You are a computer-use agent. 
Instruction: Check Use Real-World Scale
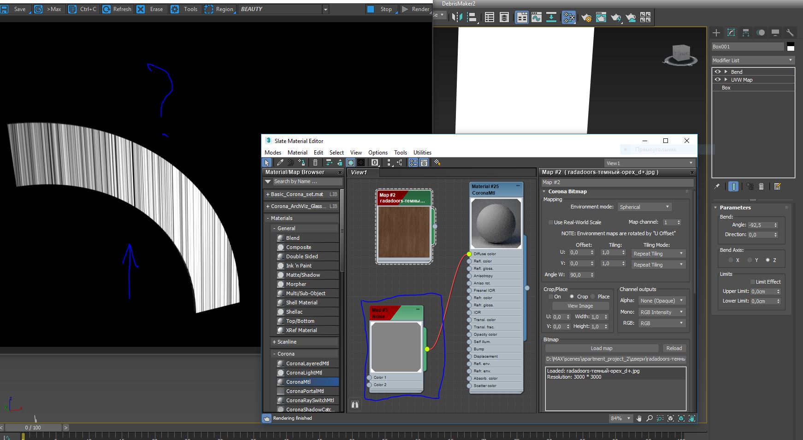point(550,222)
